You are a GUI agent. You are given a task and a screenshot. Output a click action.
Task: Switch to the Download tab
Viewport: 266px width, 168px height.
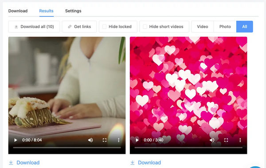pos(18,11)
